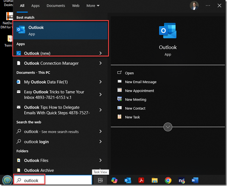Click the New Task clipboard icon
This screenshot has width=227, height=186.
point(120,117)
